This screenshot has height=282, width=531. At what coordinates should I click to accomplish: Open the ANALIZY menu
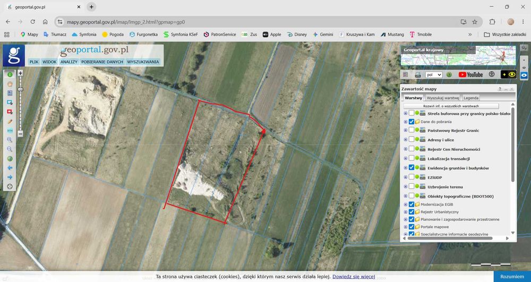69,62
